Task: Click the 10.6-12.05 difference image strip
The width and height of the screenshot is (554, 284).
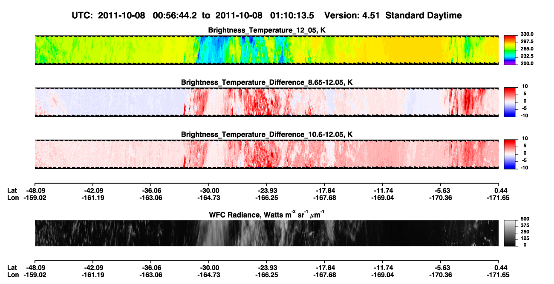Action: coord(266,154)
